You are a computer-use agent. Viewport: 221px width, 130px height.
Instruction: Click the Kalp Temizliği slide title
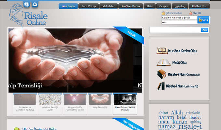pos(25,85)
